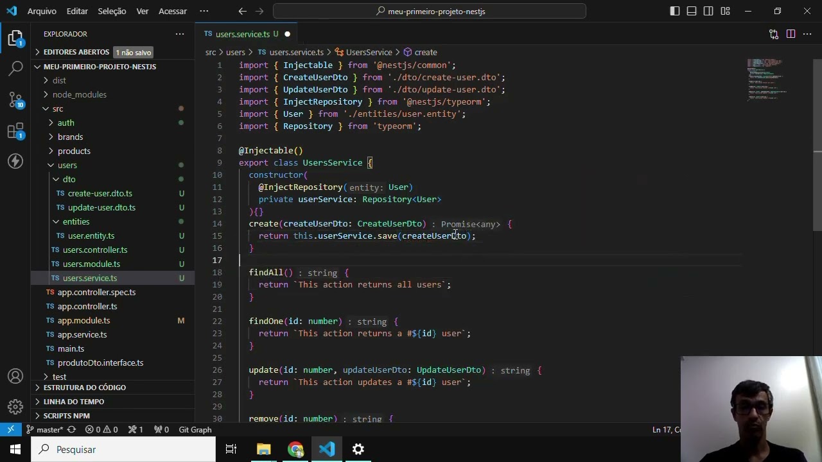
Task: Collapse the src folder
Action: click(x=112, y=108)
